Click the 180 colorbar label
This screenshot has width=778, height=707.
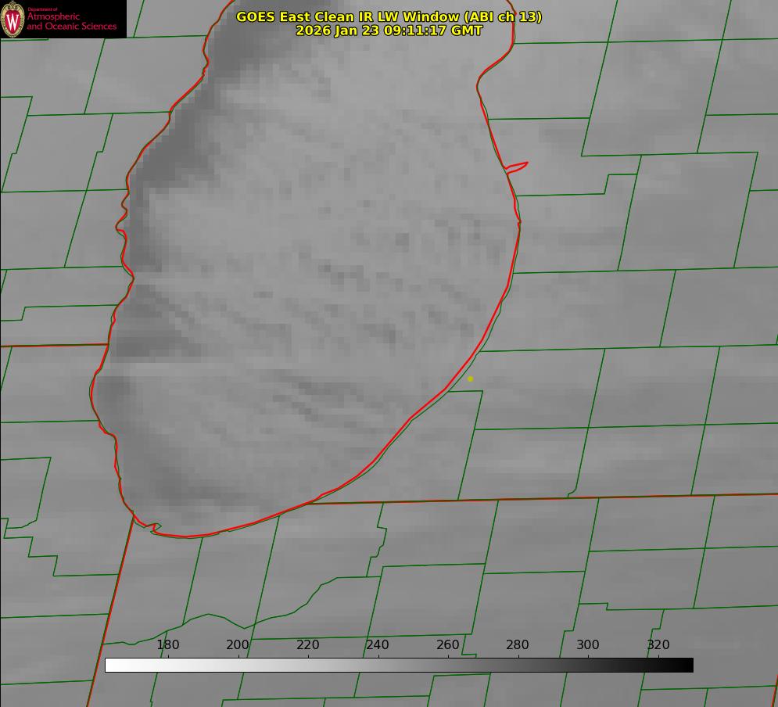click(x=167, y=644)
